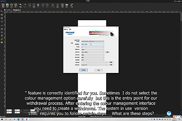This screenshot has width=182, height=121.
Task: Select the arrow selection tool
Action: (x=2, y=11)
